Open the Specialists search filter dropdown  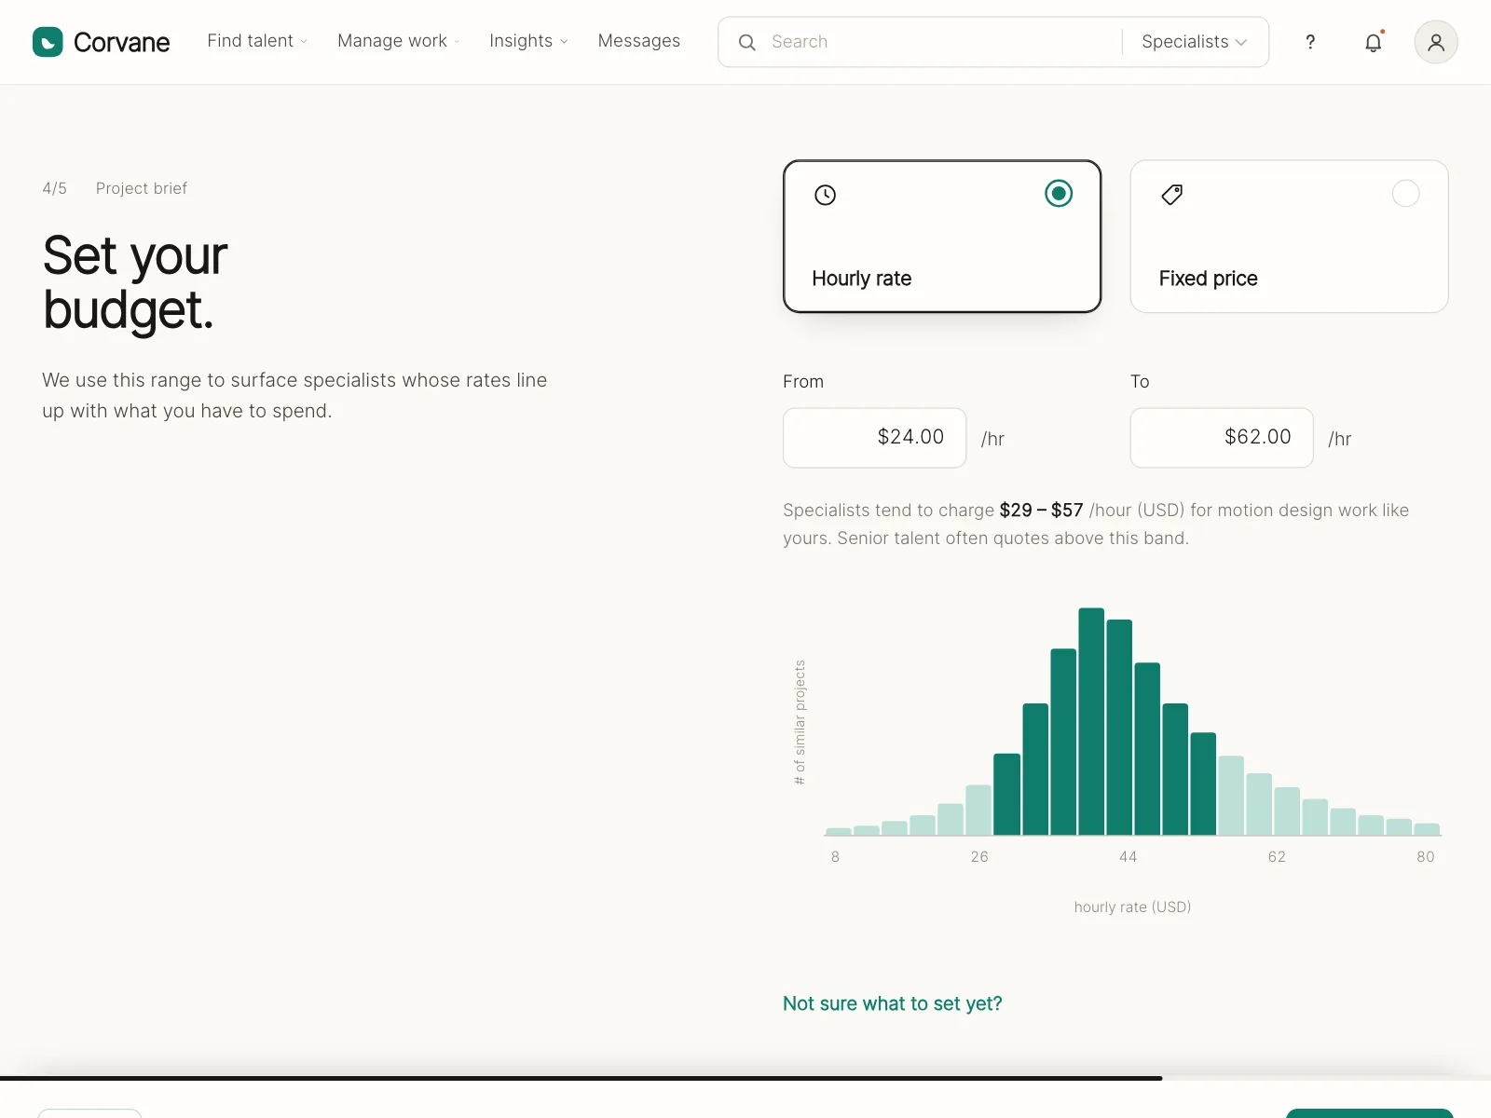pyautogui.click(x=1195, y=42)
